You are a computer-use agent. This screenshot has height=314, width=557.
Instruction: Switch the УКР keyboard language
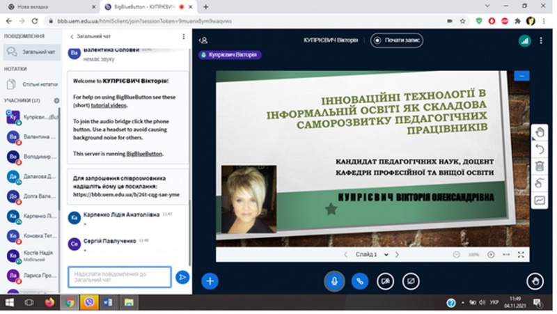pyautogui.click(x=494, y=303)
